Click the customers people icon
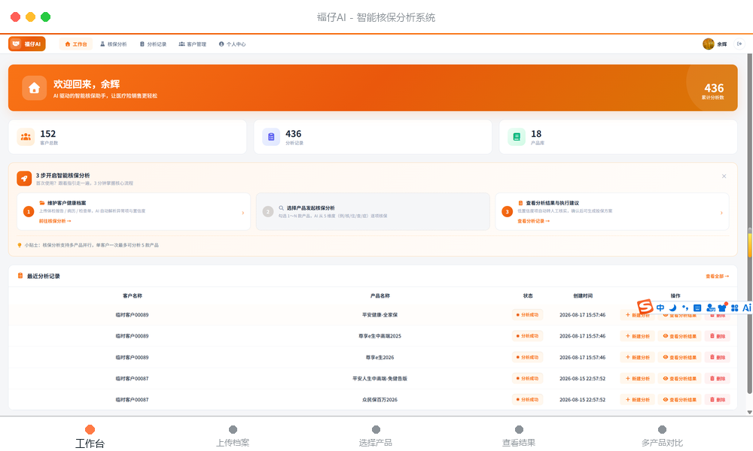 (26, 137)
